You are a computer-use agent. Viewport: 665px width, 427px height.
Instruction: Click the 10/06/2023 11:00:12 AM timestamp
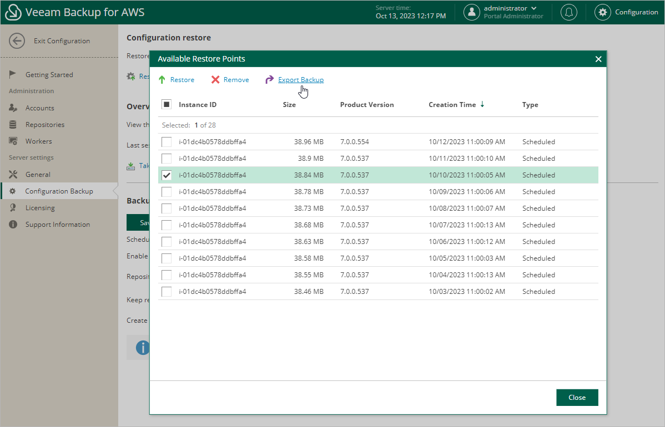tap(467, 241)
